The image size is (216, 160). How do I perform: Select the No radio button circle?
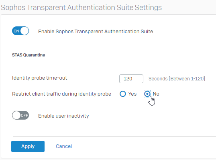(147, 94)
